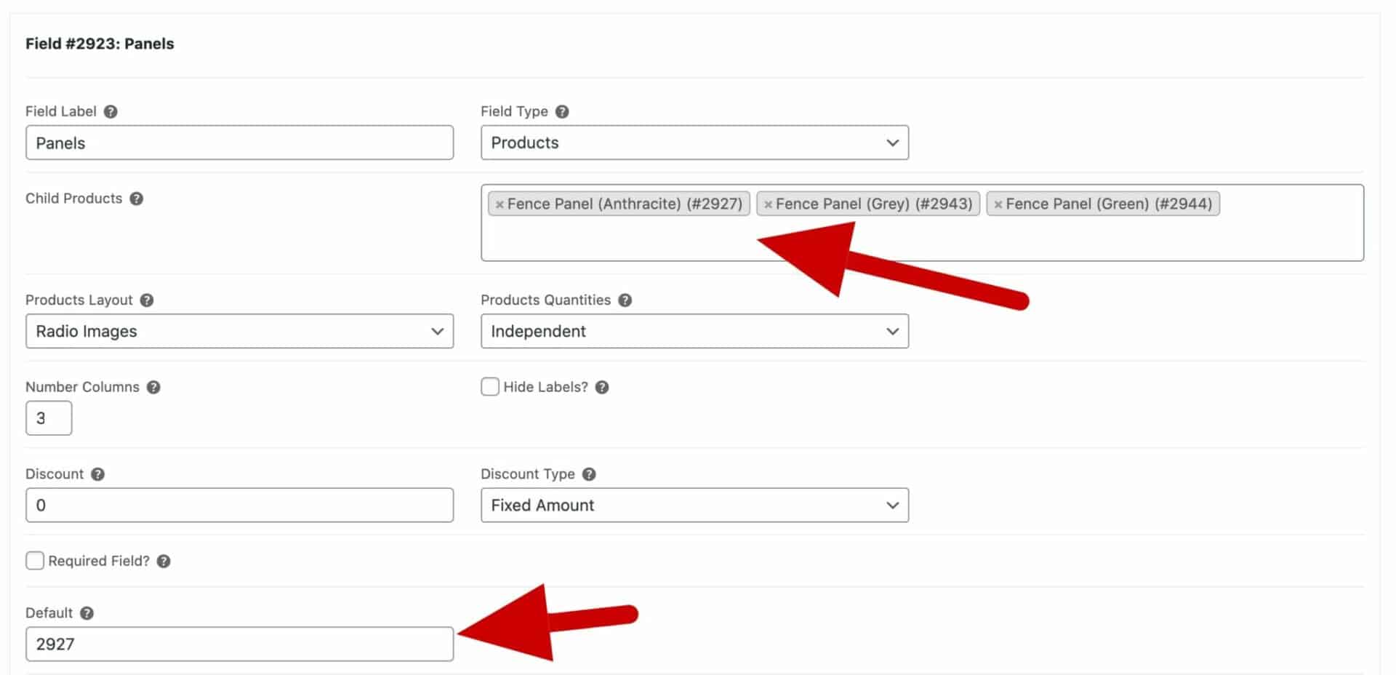Show help for Required Field
Screen dimensions: 1396x675
[164, 561]
